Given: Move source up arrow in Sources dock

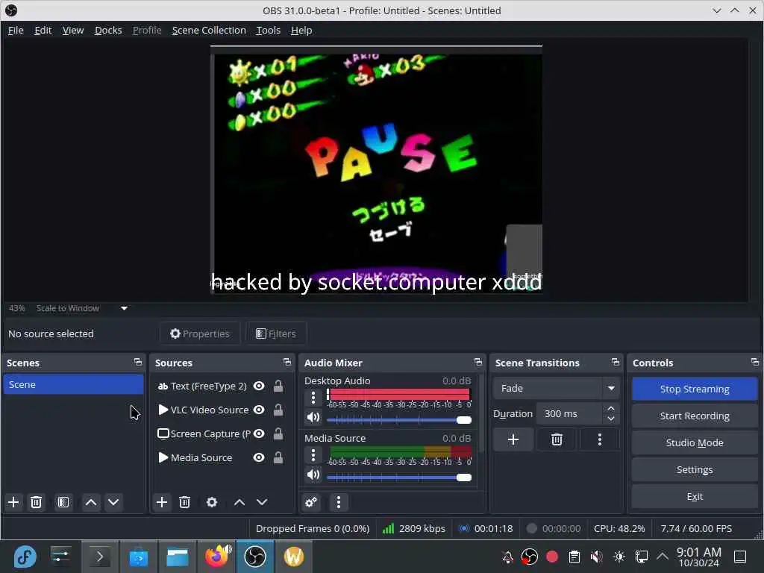Looking at the screenshot, I should tap(239, 502).
